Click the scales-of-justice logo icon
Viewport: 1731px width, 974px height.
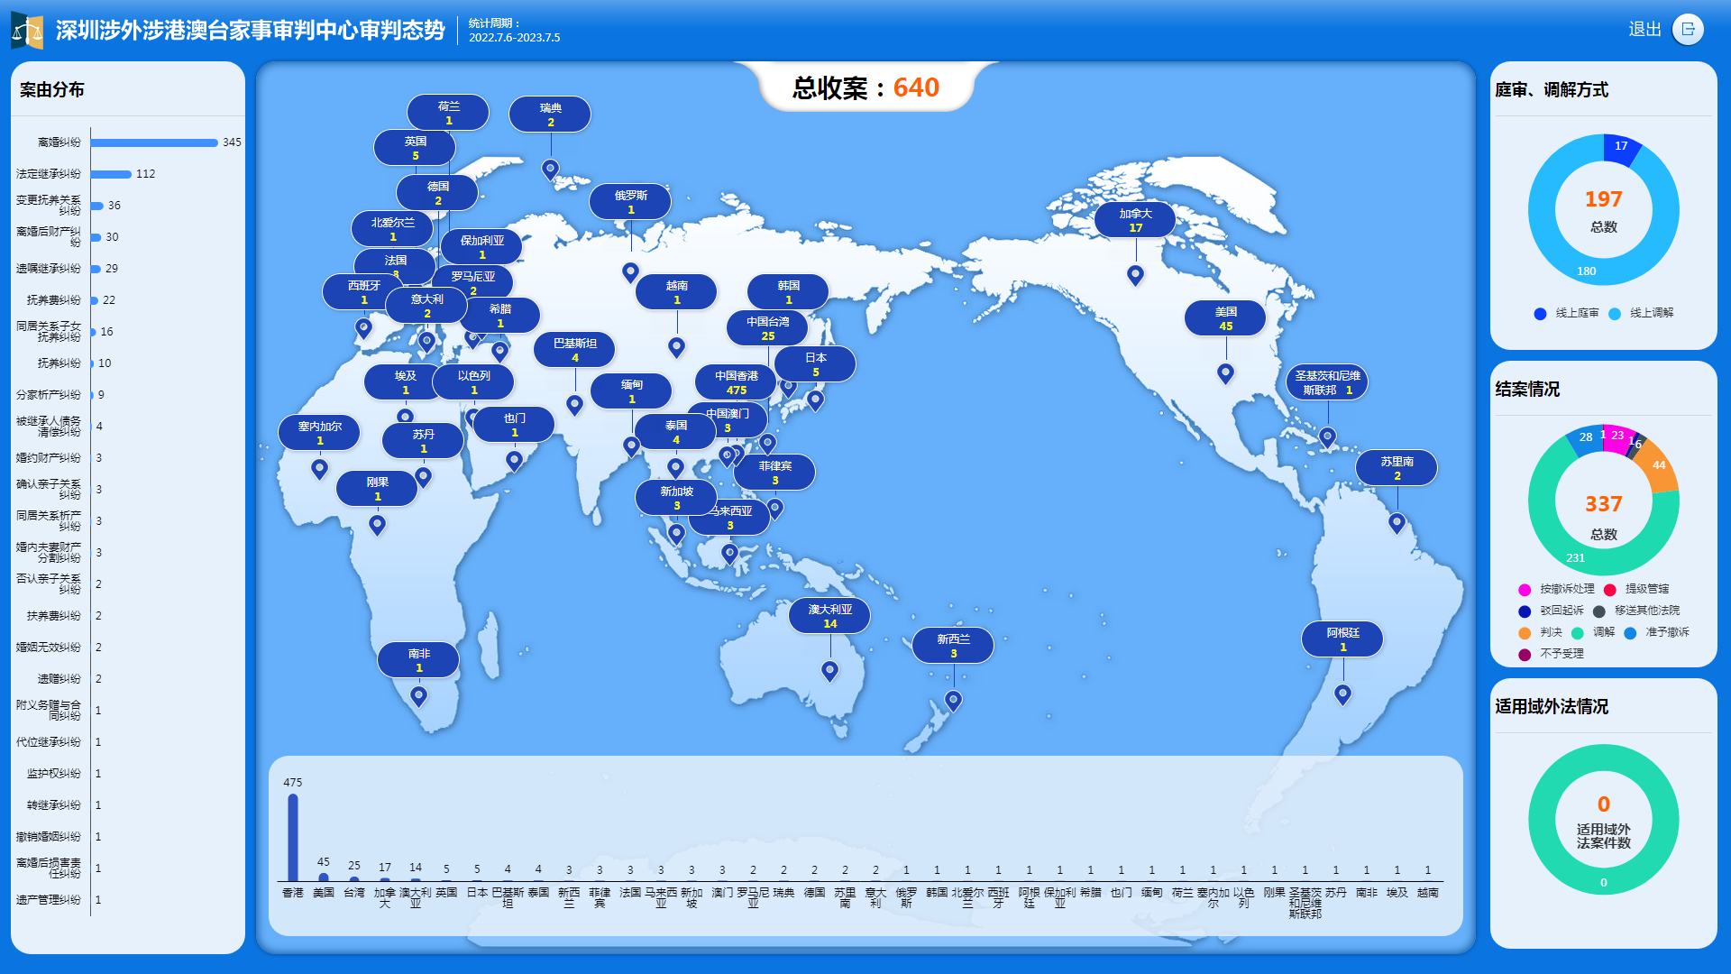pos(27,31)
